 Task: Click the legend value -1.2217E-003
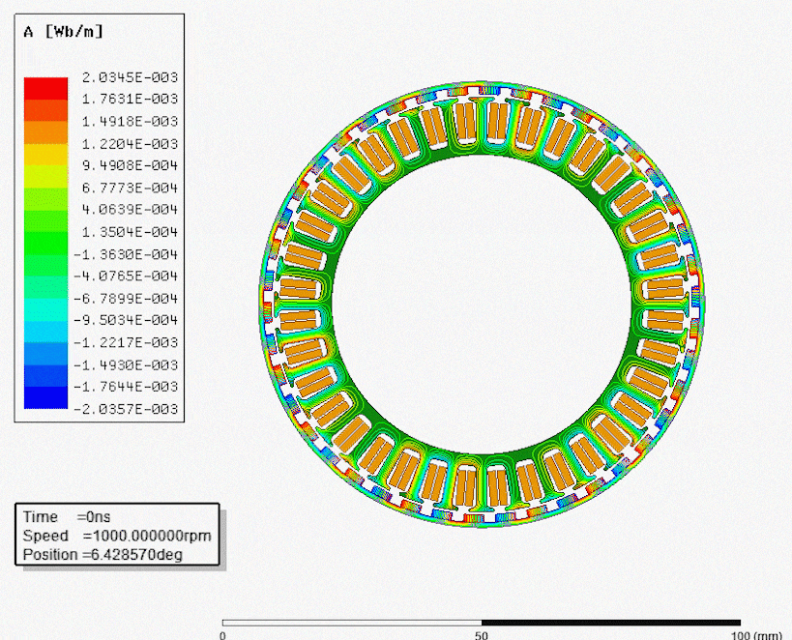(x=126, y=342)
